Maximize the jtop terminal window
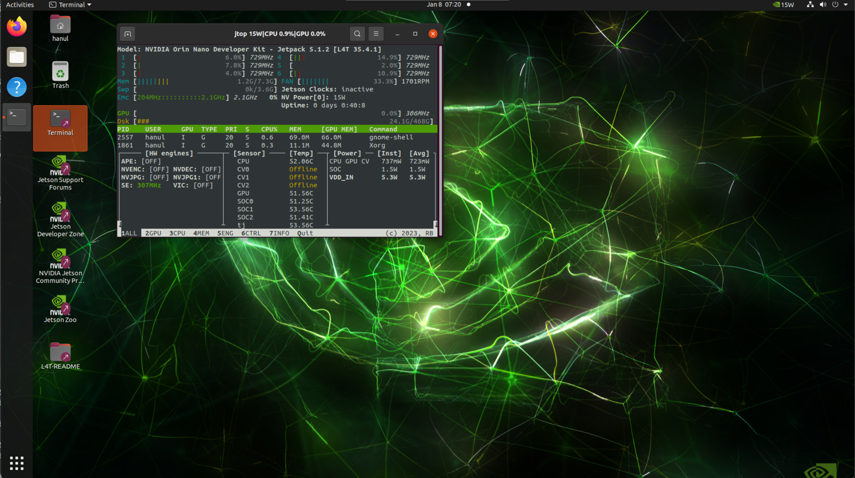 click(x=415, y=34)
